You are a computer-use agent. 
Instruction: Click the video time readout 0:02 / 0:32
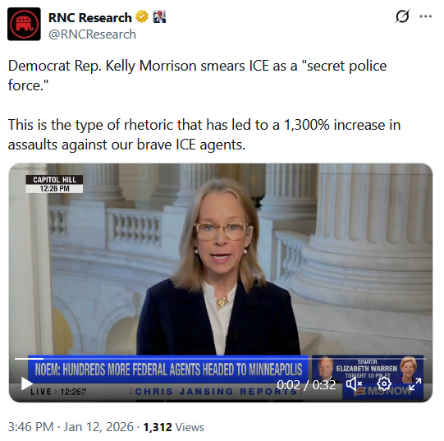click(306, 385)
